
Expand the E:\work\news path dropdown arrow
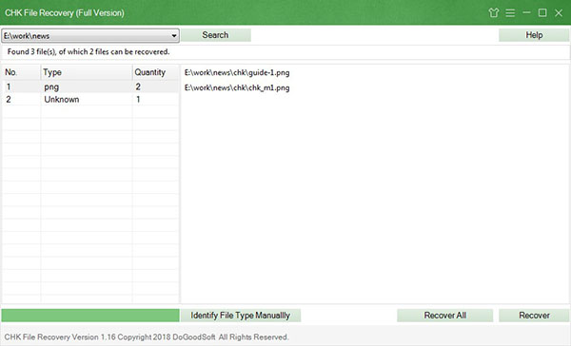click(174, 36)
